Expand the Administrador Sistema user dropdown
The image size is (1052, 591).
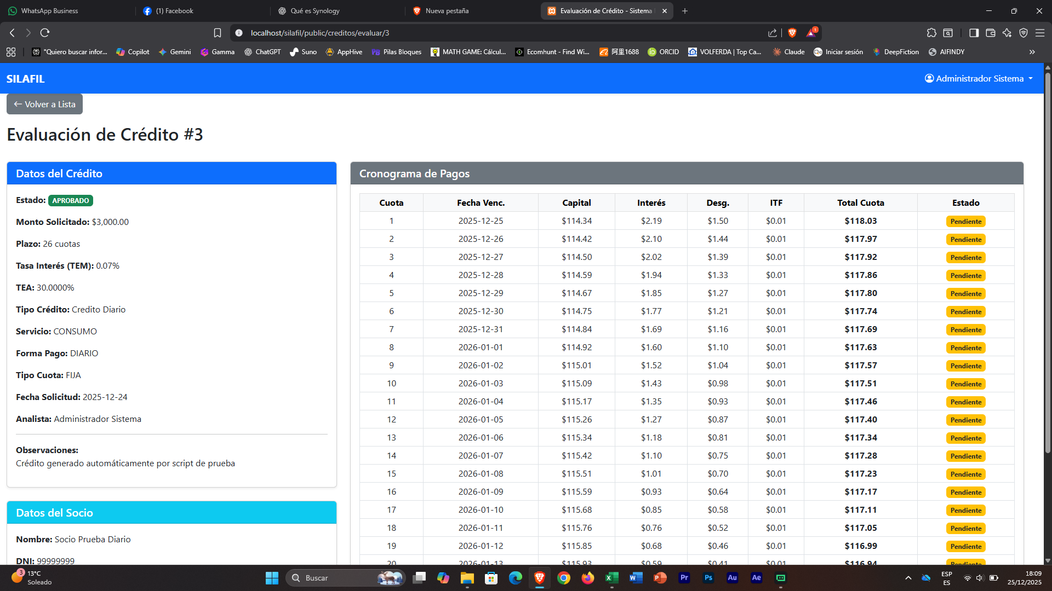point(979,79)
